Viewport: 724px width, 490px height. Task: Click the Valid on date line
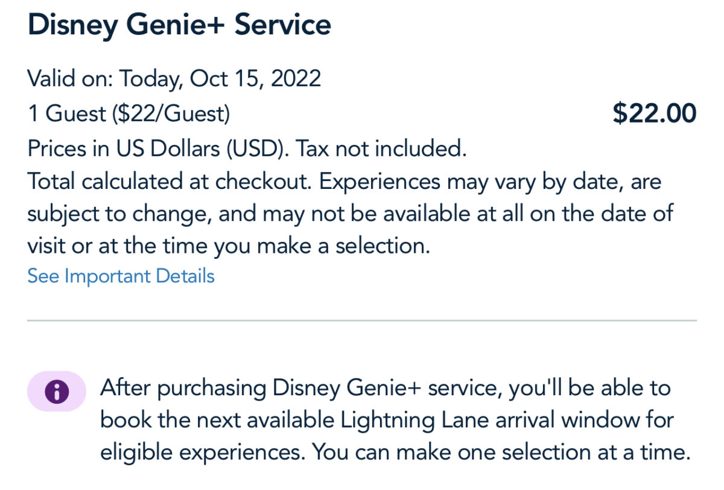click(174, 78)
